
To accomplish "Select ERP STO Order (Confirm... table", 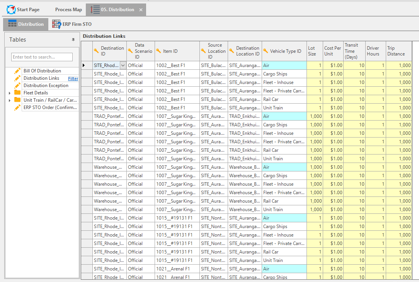I will click(x=50, y=107).
